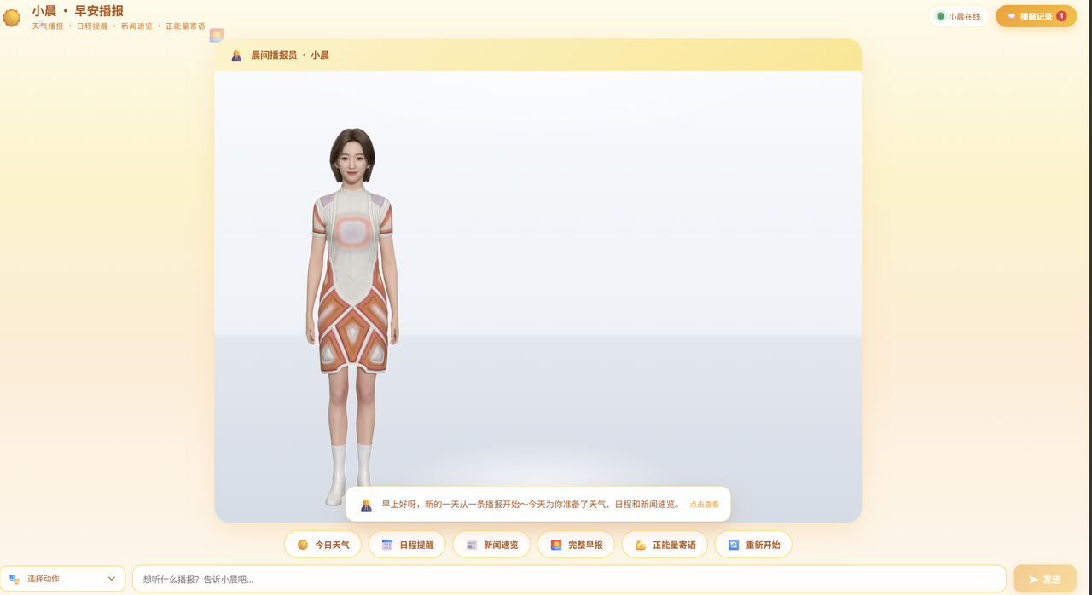
Task: Click the flexed arm icon on 正能量寄语
Action: 640,545
